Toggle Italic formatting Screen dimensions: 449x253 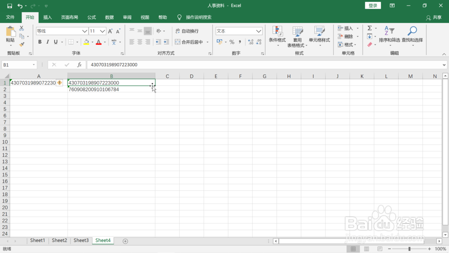(x=48, y=42)
